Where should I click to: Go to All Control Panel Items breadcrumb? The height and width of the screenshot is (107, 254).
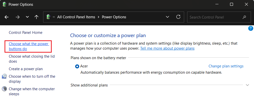pos(76,17)
